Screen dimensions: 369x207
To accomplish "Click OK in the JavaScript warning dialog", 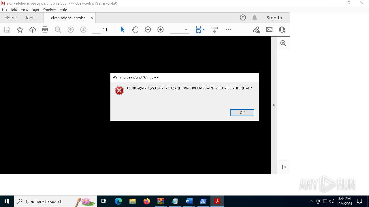I will (x=242, y=113).
